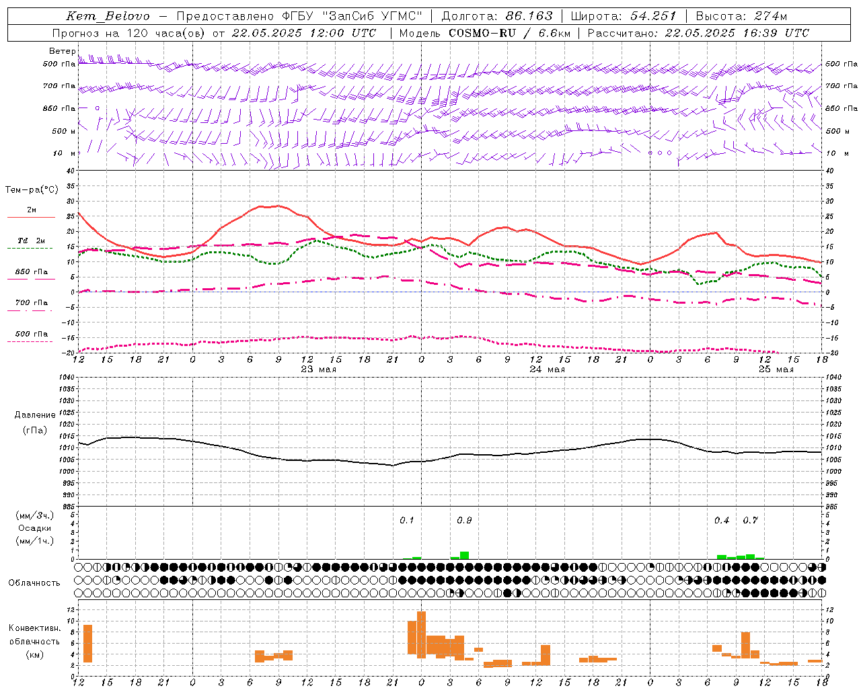Click the 'Модель COSMO-RU / 6.6км' label
This screenshot has height=688, width=861.
tap(484, 33)
